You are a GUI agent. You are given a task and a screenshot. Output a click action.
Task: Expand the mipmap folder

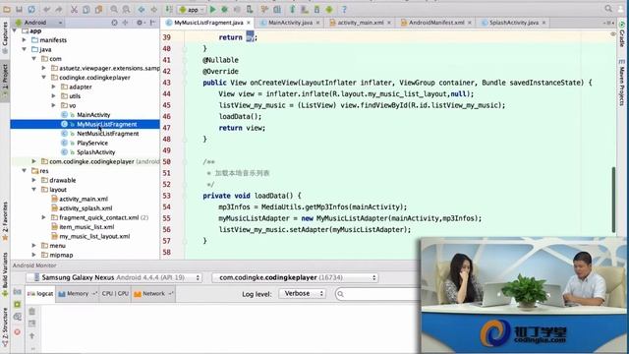point(34,255)
